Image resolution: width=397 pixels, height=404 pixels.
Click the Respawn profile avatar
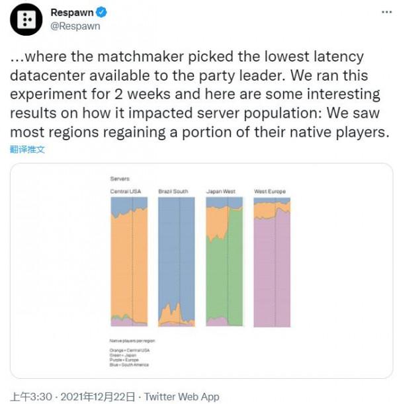point(26,20)
